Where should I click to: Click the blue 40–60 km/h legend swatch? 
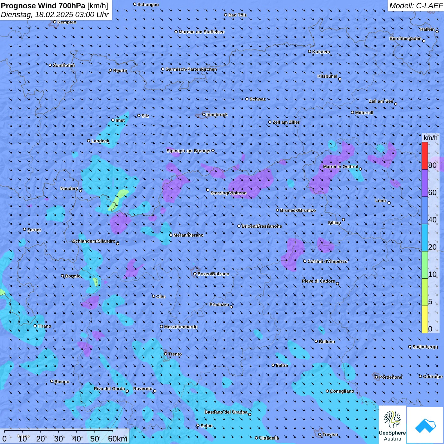pyautogui.click(x=425, y=211)
